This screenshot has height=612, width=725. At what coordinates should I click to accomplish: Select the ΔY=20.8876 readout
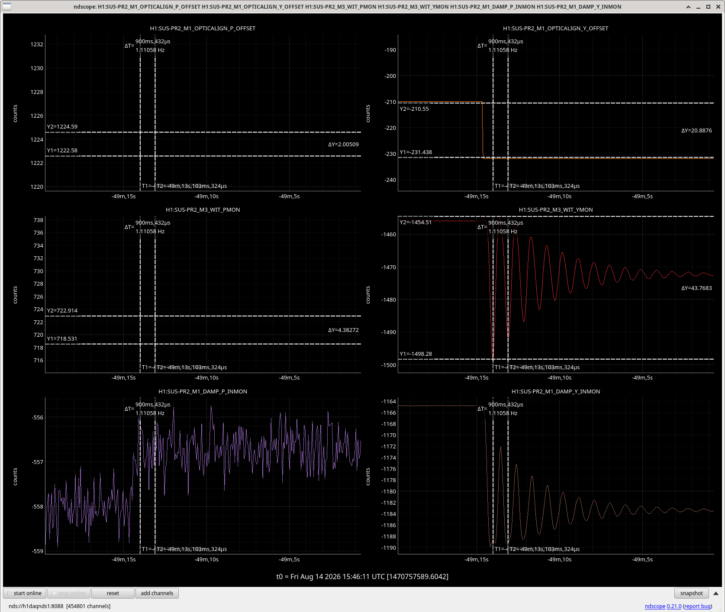pos(696,131)
